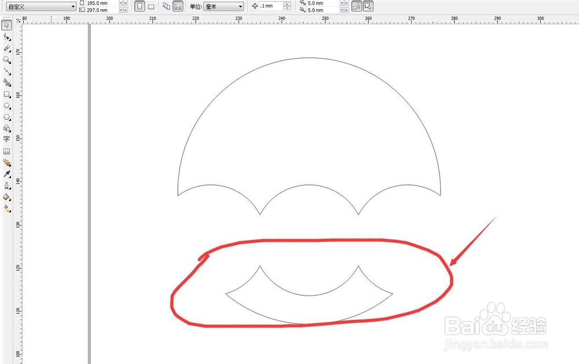579x364 pixels.
Task: Click the page height field 297.0 mm
Action: (102, 10)
